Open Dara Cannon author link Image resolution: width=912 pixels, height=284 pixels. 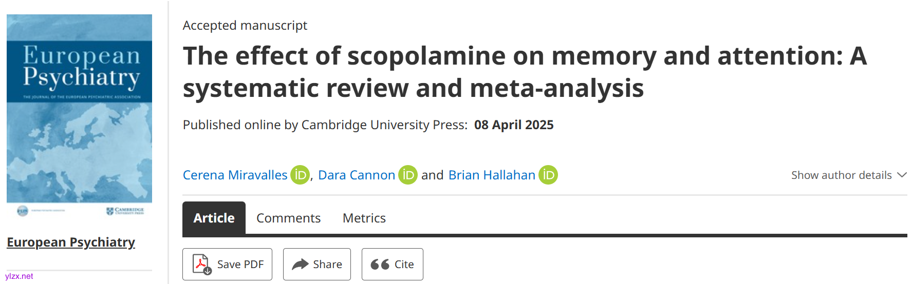[x=357, y=175]
